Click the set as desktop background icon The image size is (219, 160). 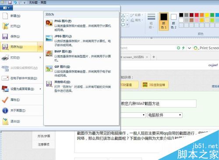(x=5, y=89)
